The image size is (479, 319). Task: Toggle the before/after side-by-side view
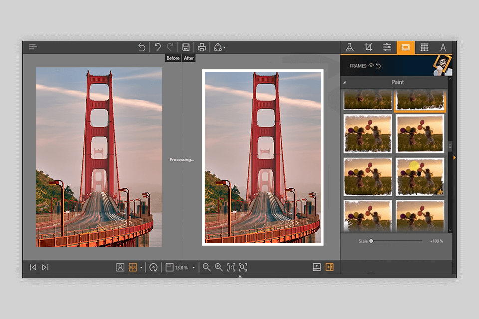pos(133,267)
